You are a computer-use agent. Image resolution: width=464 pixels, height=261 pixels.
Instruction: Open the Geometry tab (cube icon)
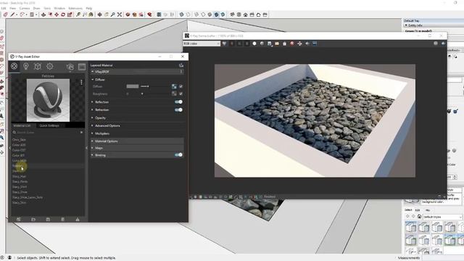tap(38, 66)
